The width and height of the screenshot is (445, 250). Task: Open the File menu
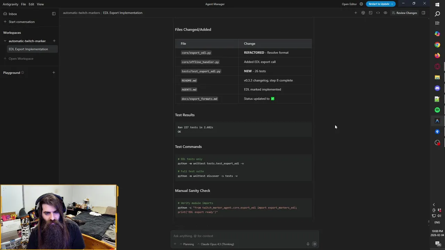point(23,4)
